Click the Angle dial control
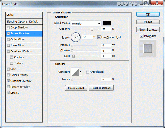 [x=76, y=37]
